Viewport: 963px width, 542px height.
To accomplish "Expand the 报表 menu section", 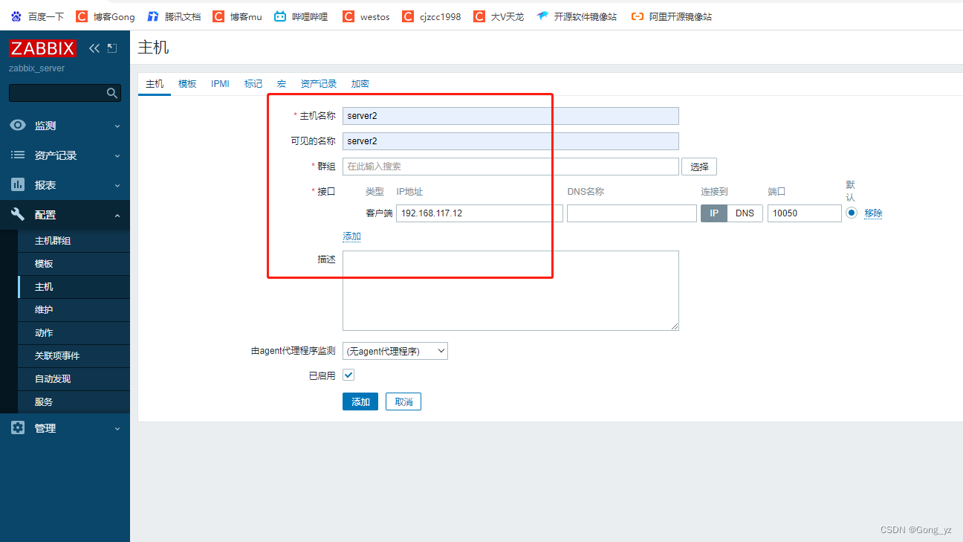I will (65, 185).
